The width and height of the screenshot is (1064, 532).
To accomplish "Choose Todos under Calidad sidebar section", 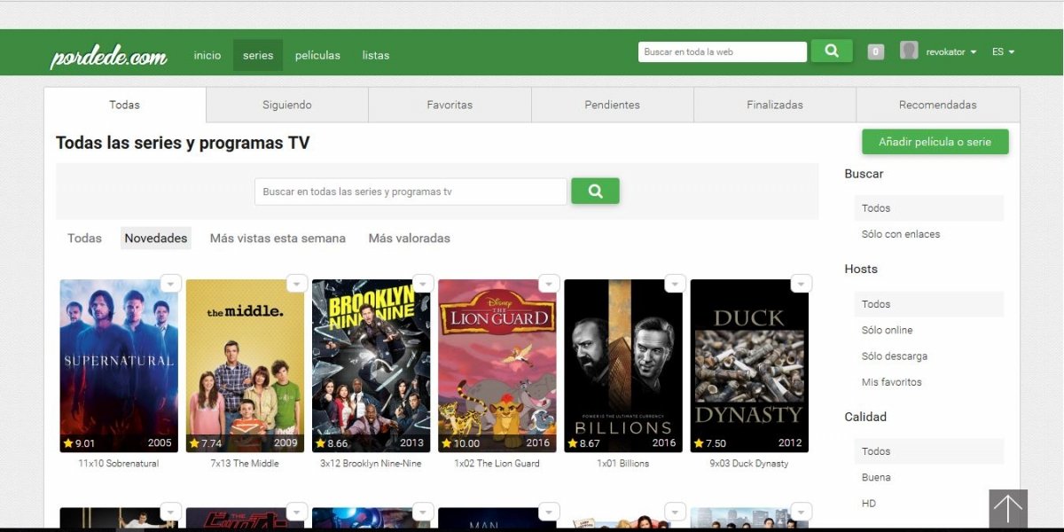I will 929,451.
